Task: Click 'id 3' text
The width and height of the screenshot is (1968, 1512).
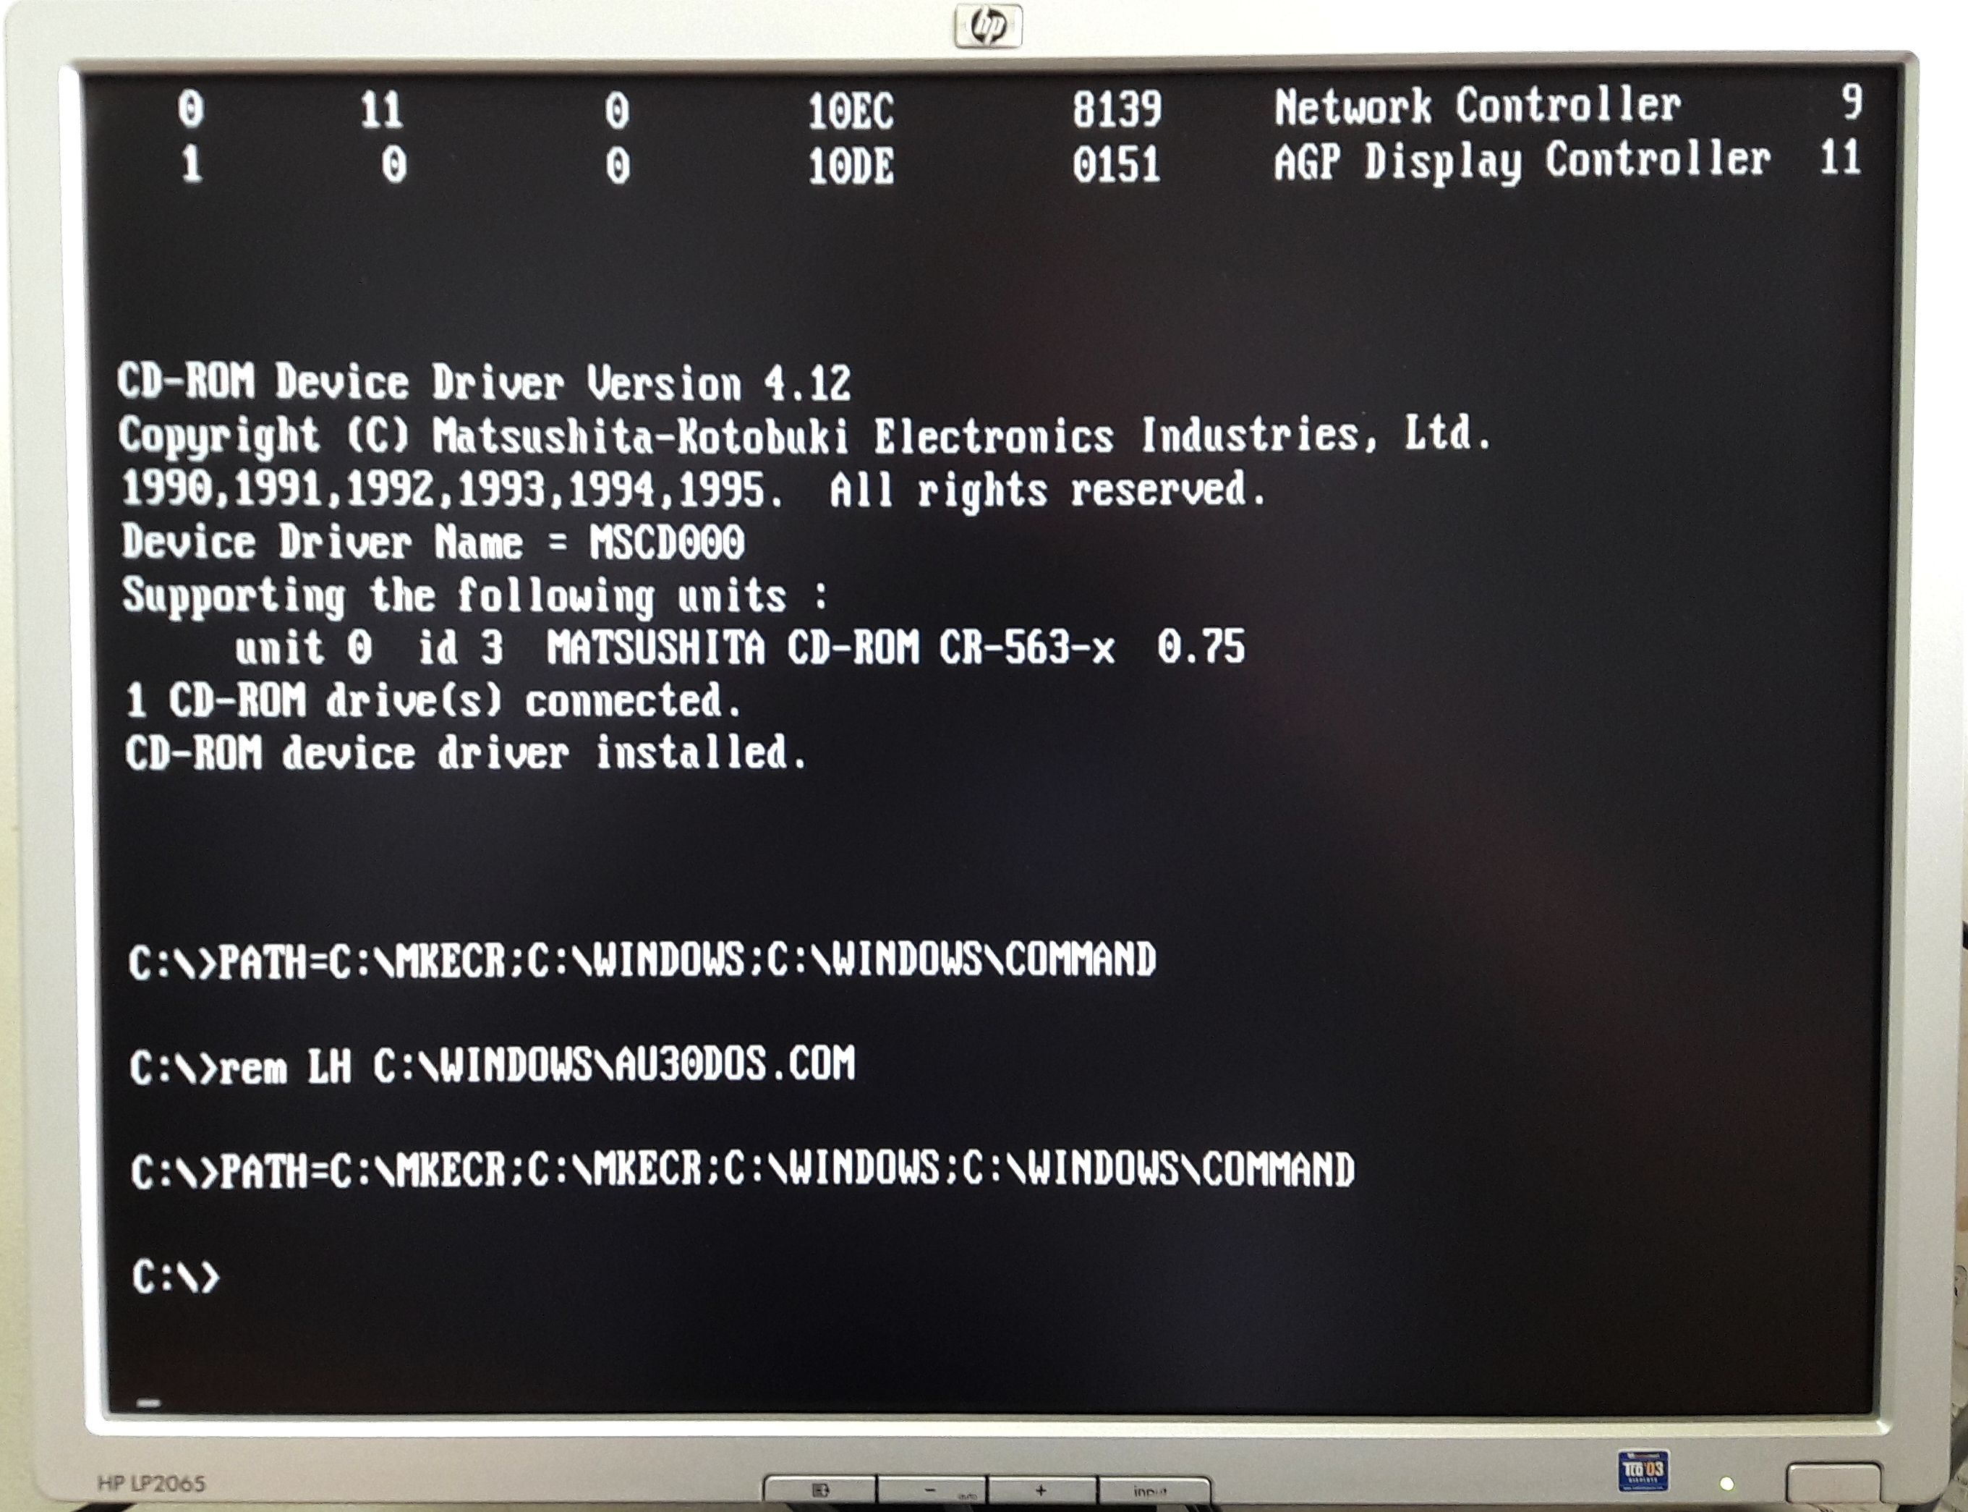Action: coord(460,648)
